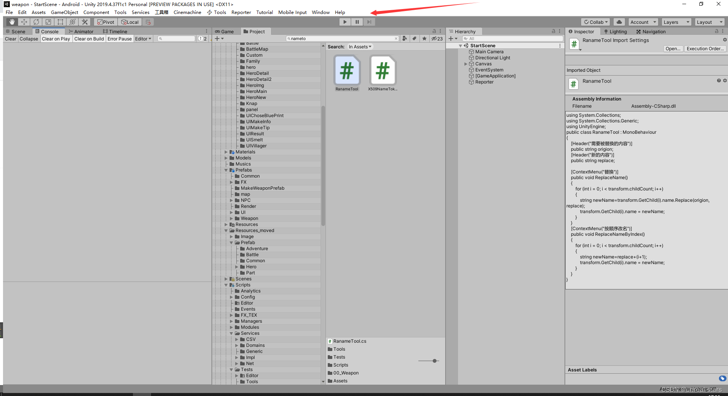Select the Hand tool
728x396 pixels.
coord(12,22)
